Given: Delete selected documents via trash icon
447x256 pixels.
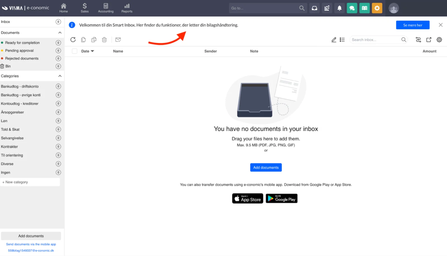Looking at the screenshot, I should [104, 39].
